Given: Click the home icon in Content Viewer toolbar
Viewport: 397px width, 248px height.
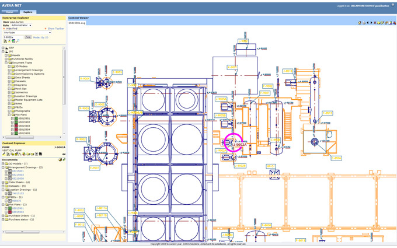Looking at the screenshot, I should click(360, 23).
